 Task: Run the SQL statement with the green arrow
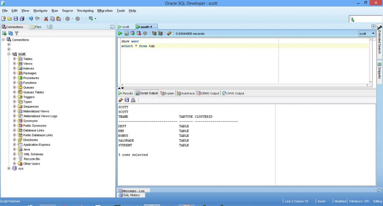click(x=120, y=33)
